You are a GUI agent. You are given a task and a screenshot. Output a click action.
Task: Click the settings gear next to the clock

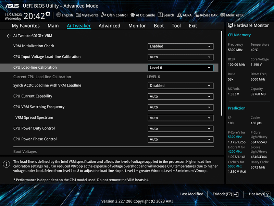pyautogui.click(x=48, y=14)
